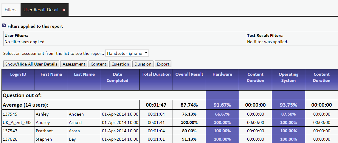Click Show/Hide All User Details button

[x=31, y=64]
